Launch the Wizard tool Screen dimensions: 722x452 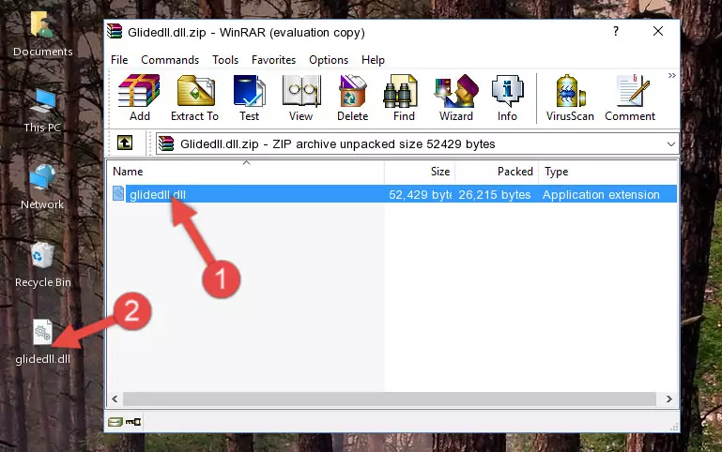(x=456, y=98)
